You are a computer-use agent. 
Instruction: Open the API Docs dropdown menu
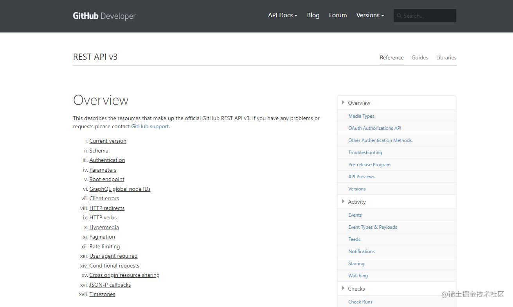(283, 15)
